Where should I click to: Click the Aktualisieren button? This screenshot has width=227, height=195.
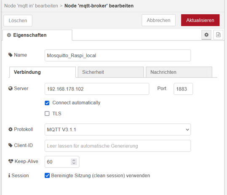coord(200,20)
